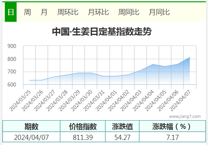The width and height of the screenshot is (208, 145).
Task: Open the 月环比 tab
Action: 98,12
